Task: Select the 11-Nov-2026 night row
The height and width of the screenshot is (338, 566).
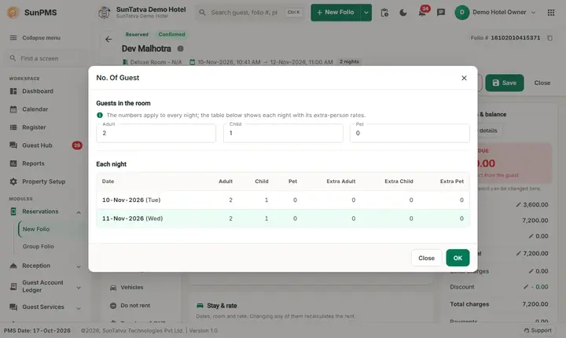Action: [x=283, y=219]
